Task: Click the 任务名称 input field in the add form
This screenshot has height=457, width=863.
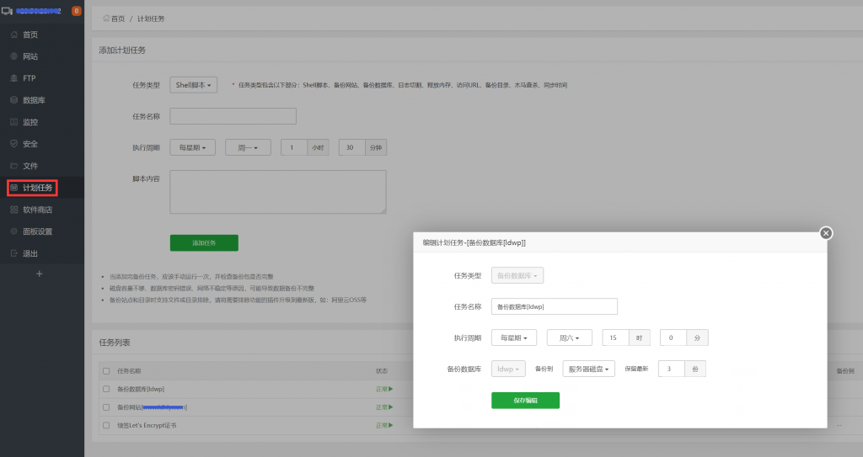Action: click(233, 116)
